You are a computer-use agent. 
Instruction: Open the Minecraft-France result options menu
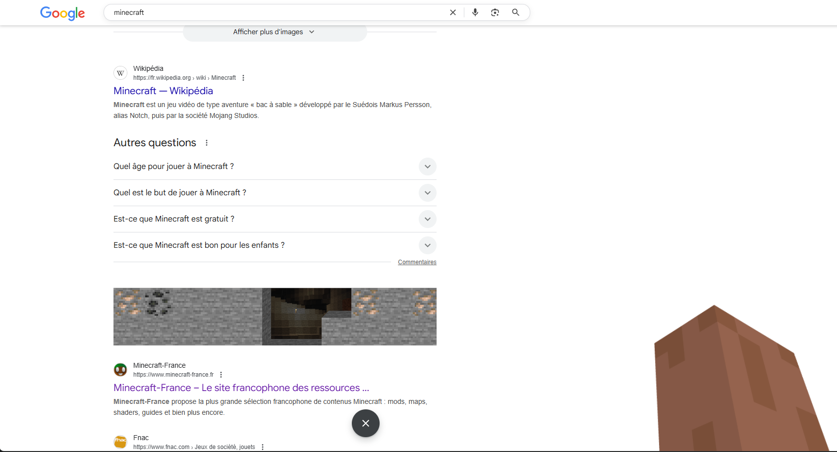pyautogui.click(x=221, y=375)
